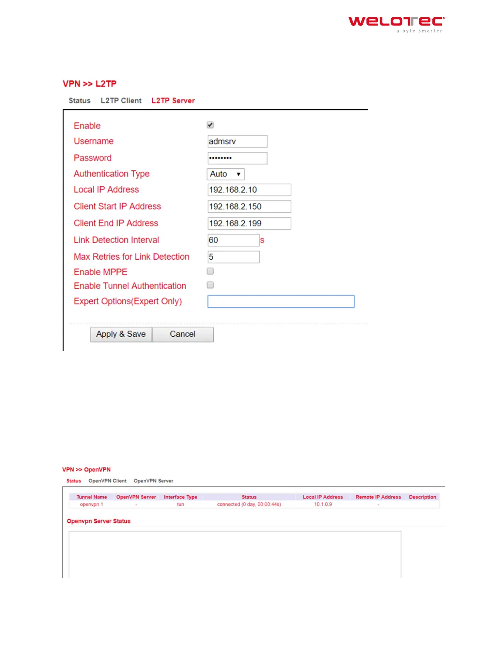The image size is (504, 652).
Task: Open the Authentication Type dropdown set to Auto
Action: 226,174
